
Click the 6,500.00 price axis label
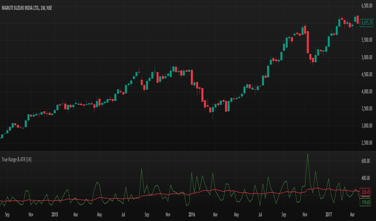(x=367, y=6)
